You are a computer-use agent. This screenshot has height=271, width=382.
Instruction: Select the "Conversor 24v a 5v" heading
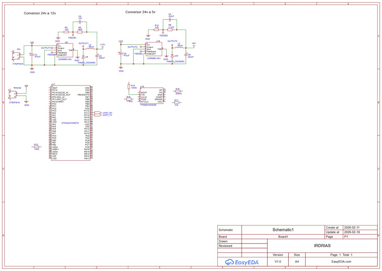click(x=140, y=12)
